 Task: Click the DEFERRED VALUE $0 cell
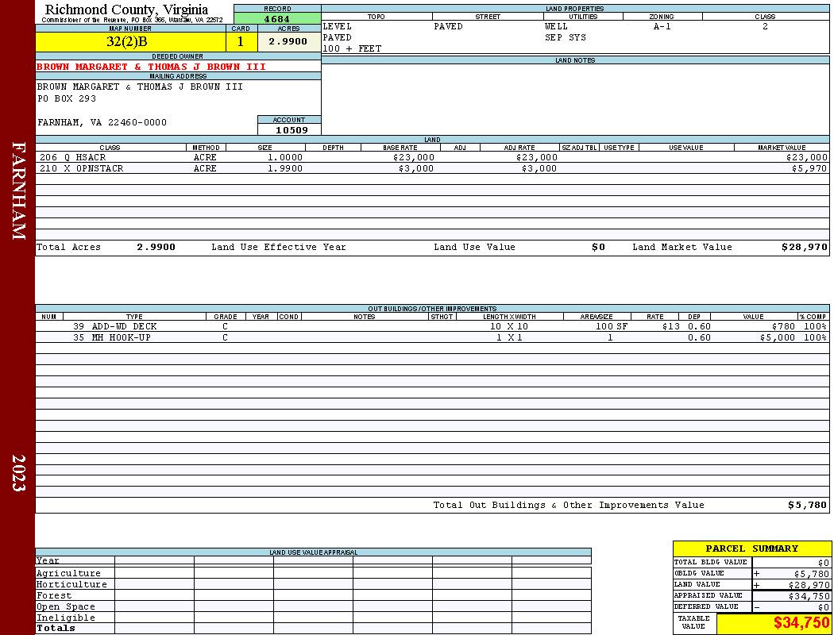tap(791, 607)
